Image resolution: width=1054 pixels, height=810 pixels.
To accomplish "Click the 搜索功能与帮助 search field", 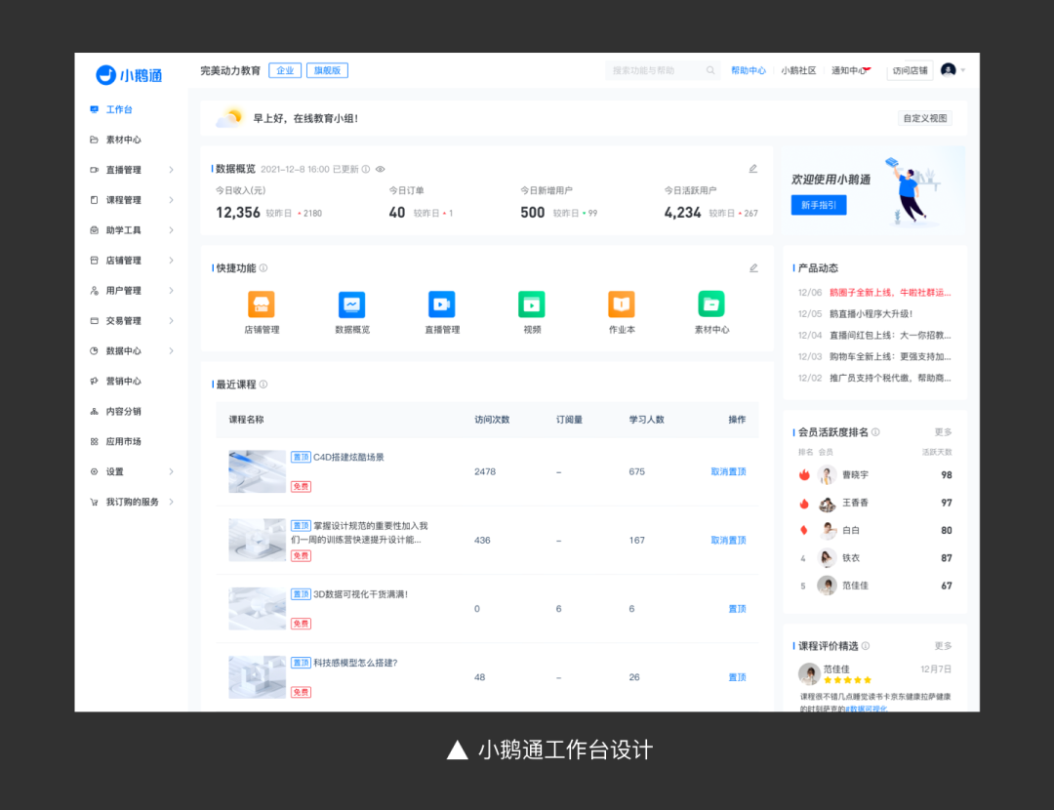I will point(652,71).
